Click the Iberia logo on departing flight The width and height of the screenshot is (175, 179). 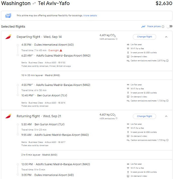8,37
